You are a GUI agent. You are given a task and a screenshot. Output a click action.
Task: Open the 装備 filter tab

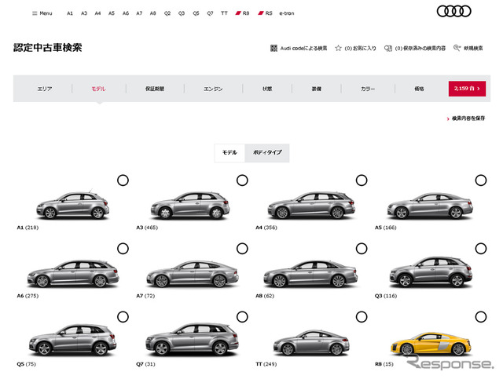(x=317, y=89)
